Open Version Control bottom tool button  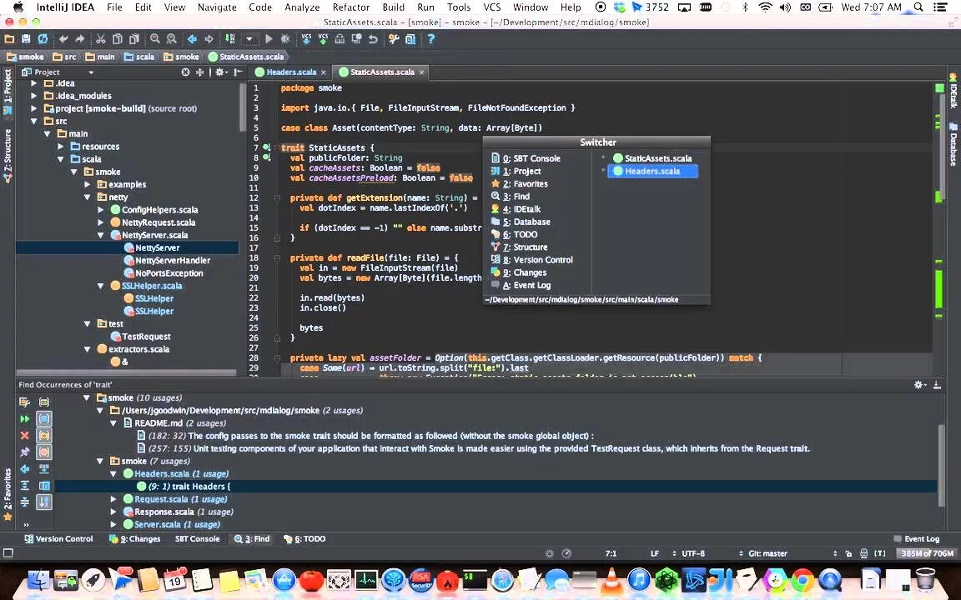[58, 539]
